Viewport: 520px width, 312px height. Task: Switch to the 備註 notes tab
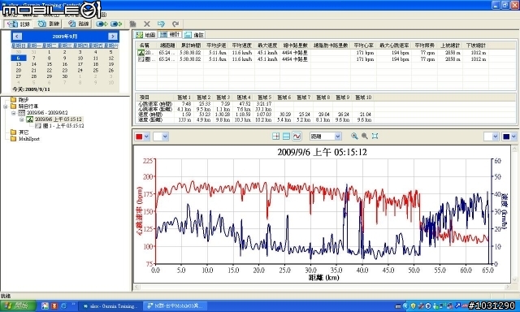click(194, 35)
